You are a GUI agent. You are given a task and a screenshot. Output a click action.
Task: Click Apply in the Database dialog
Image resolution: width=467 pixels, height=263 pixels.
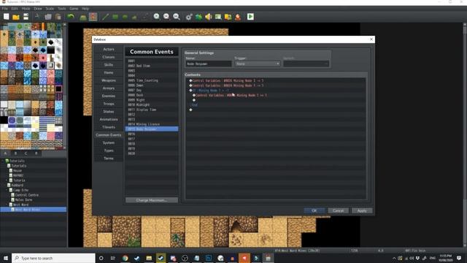362,210
